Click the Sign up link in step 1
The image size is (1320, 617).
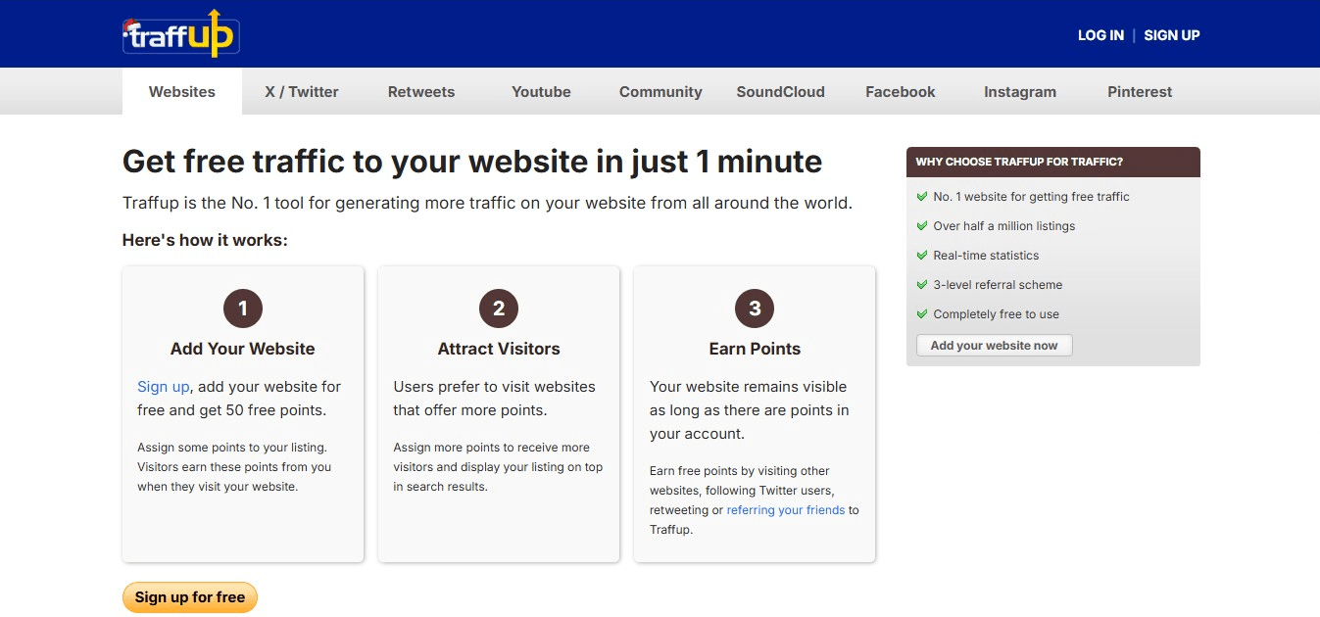coord(164,387)
